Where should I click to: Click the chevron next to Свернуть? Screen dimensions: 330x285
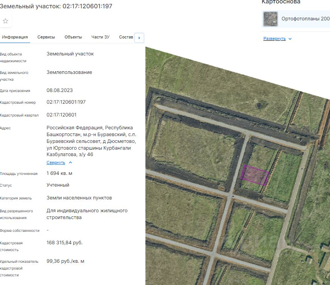[70, 162]
